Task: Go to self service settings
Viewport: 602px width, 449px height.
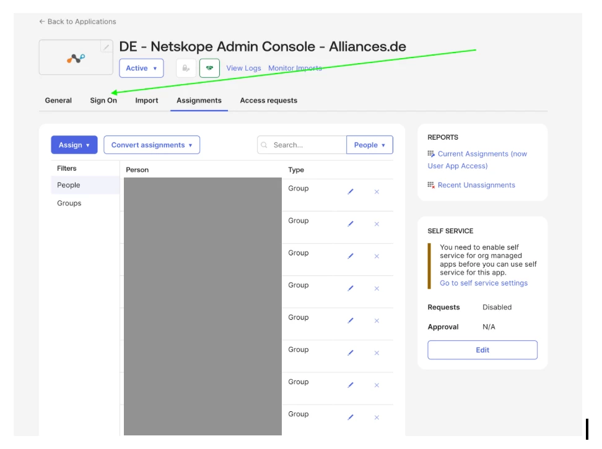Action: click(x=484, y=283)
